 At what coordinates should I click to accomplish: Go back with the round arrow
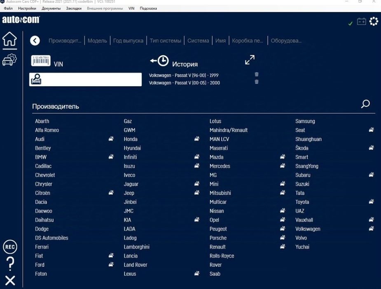pyautogui.click(x=35, y=40)
